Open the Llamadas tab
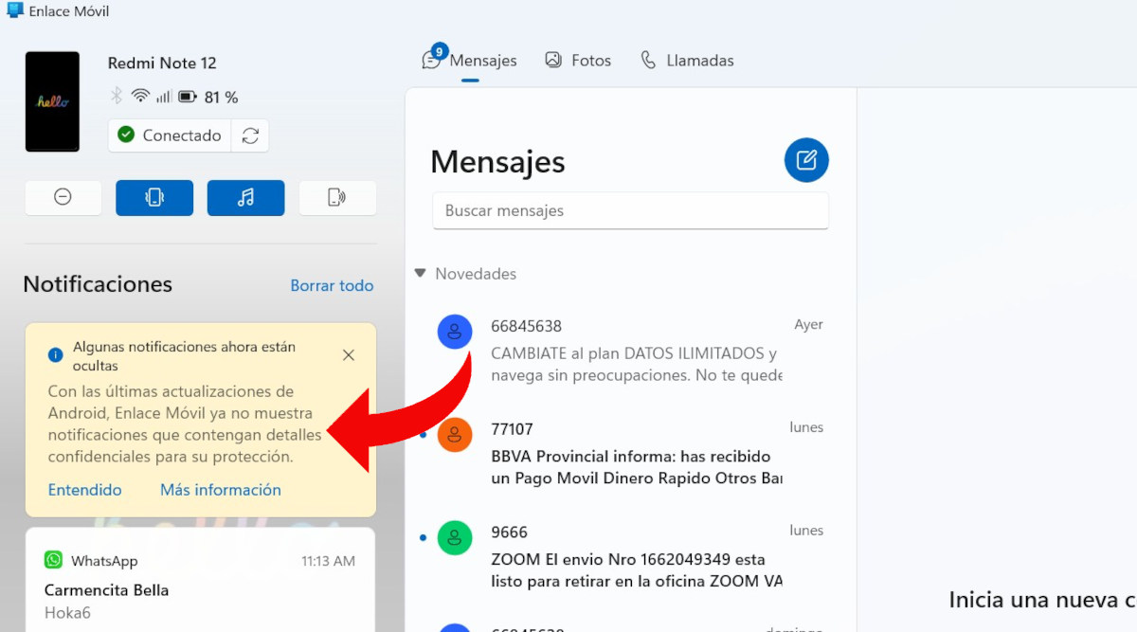This screenshot has height=632, width=1137. [687, 61]
